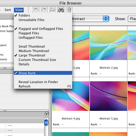The image size is (136, 136).
Task: Open the Sort menu
Action: (x=8, y=10)
